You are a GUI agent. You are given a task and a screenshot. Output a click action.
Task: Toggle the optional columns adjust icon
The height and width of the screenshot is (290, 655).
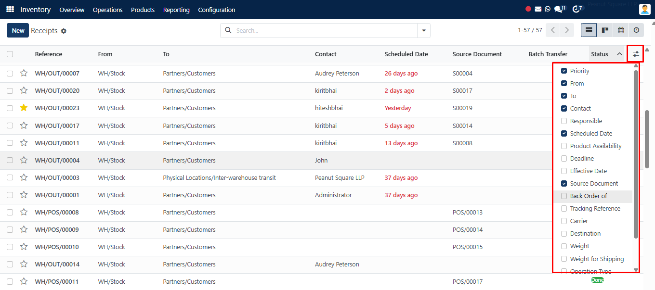636,54
